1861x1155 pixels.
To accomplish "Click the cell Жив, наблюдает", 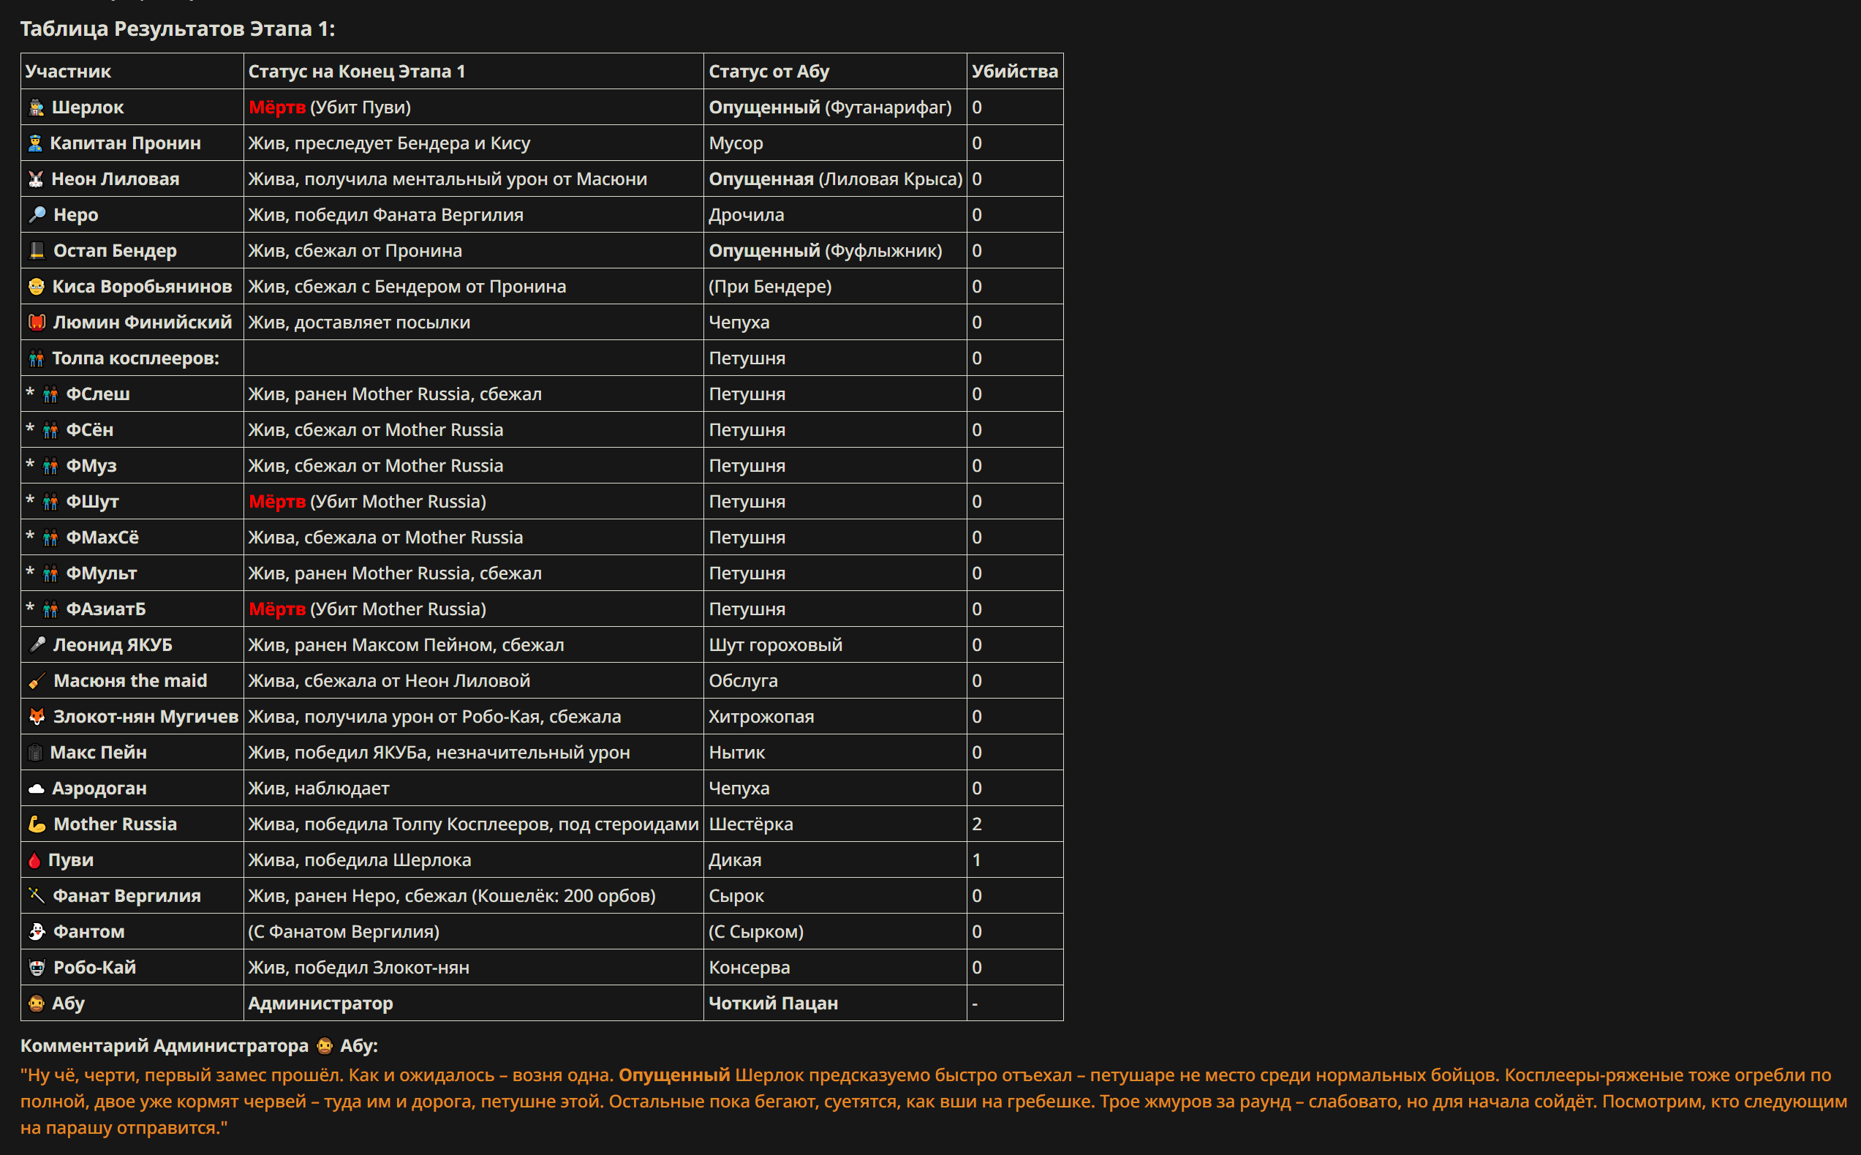I will pos(473,789).
